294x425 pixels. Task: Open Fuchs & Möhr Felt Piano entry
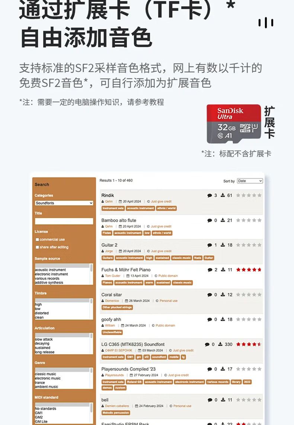126,270
